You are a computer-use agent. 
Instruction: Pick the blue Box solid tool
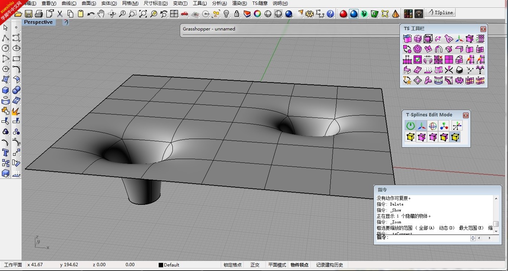[6, 90]
